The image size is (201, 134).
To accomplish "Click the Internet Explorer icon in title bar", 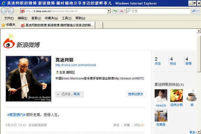I will (4, 3).
